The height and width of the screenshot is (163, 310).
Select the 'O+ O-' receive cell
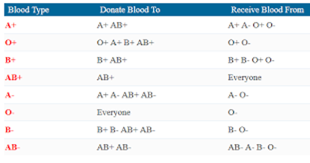coord(239,43)
